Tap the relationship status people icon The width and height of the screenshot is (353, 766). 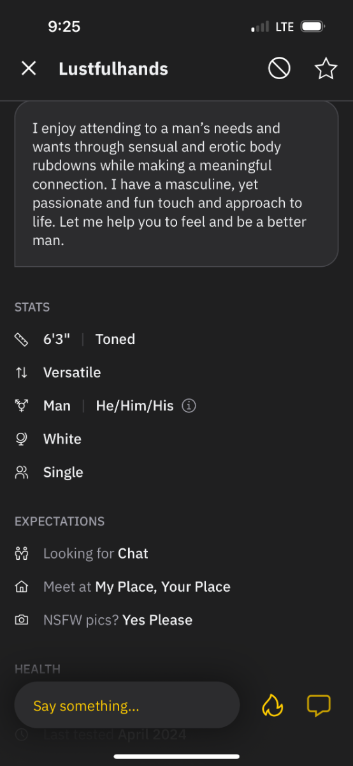pos(22,472)
